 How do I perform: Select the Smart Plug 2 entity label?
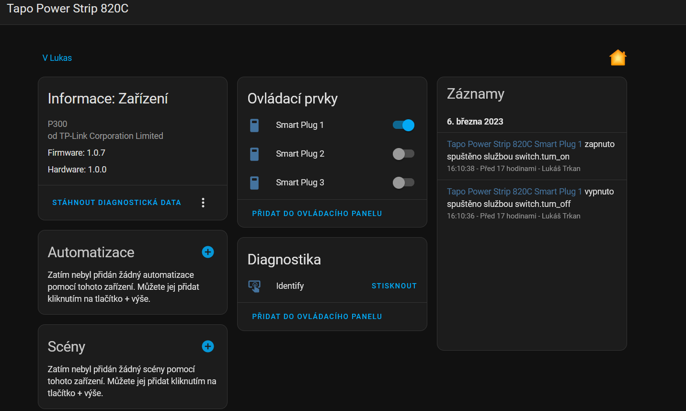(x=300, y=154)
